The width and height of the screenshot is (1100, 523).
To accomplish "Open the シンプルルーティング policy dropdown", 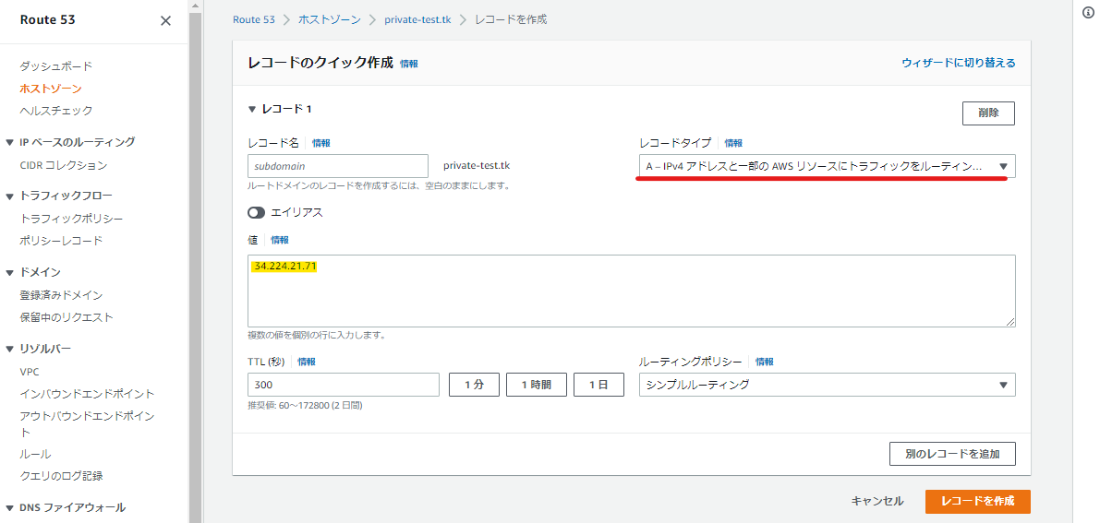I will click(x=828, y=385).
